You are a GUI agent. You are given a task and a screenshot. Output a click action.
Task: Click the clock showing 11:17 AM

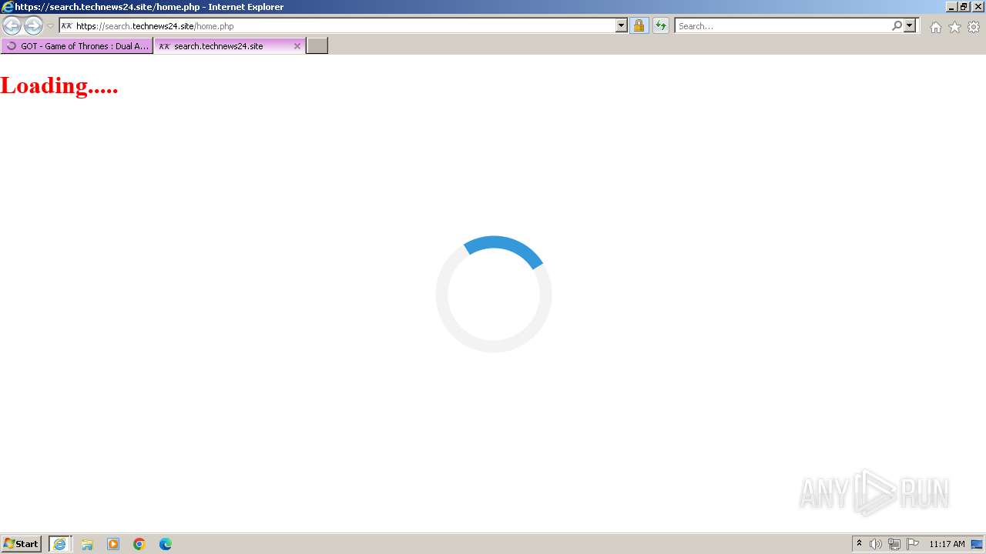pyautogui.click(x=947, y=544)
